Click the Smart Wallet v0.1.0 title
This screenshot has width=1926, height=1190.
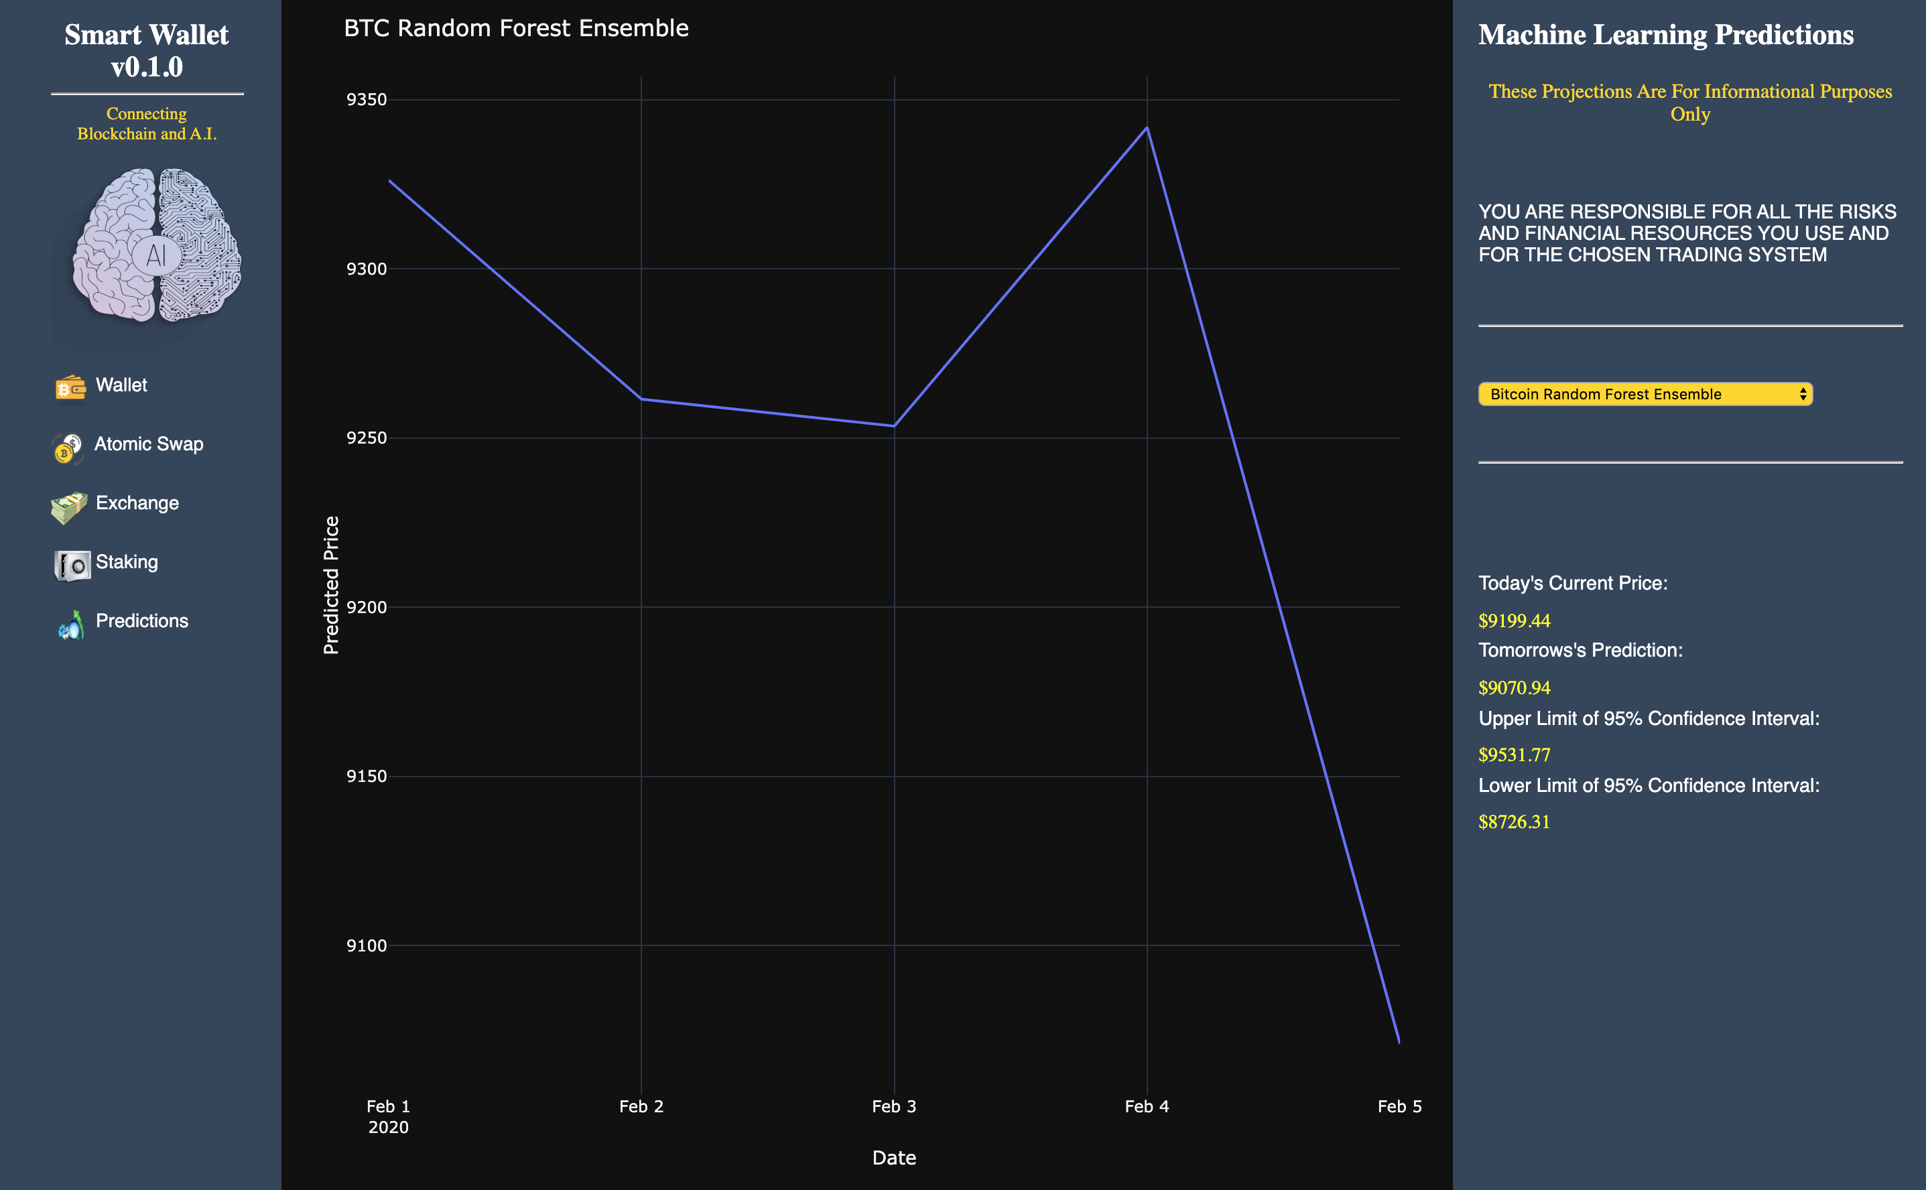[146, 50]
